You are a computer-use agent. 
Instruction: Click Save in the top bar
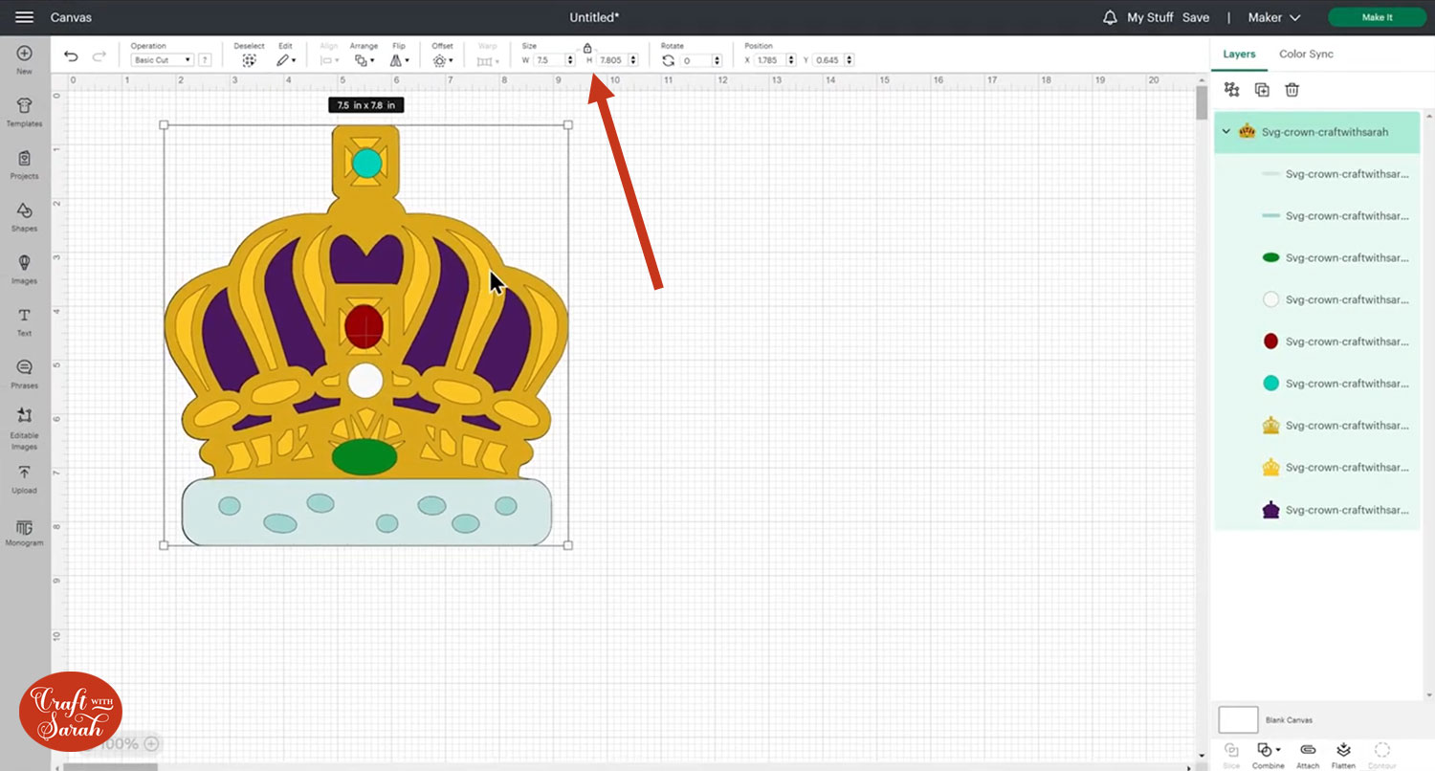(x=1195, y=17)
